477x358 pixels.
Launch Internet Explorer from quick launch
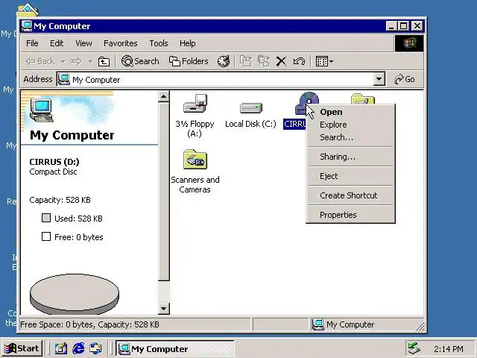click(78, 348)
